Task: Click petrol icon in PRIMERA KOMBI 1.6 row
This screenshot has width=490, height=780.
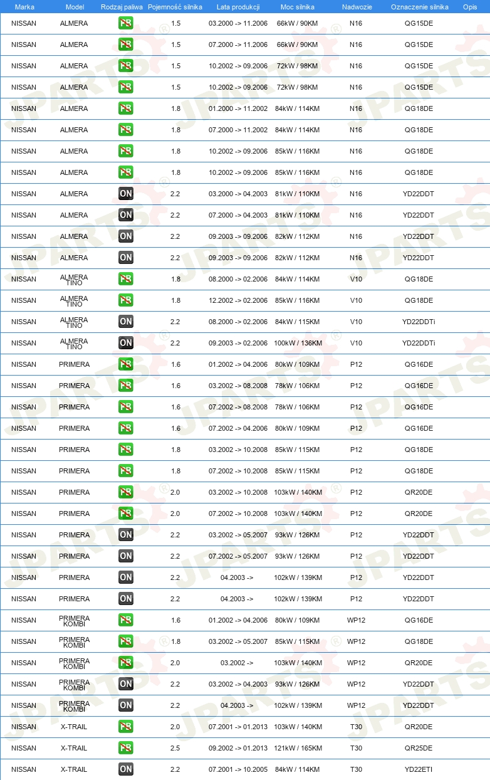Action: (126, 620)
